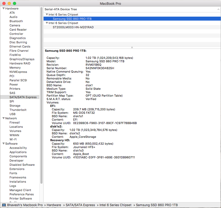Image resolution: width=221 pixels, height=208 pixels.
Task: Click Serial Number value S42NNF0K304825H
Action: (100, 68)
